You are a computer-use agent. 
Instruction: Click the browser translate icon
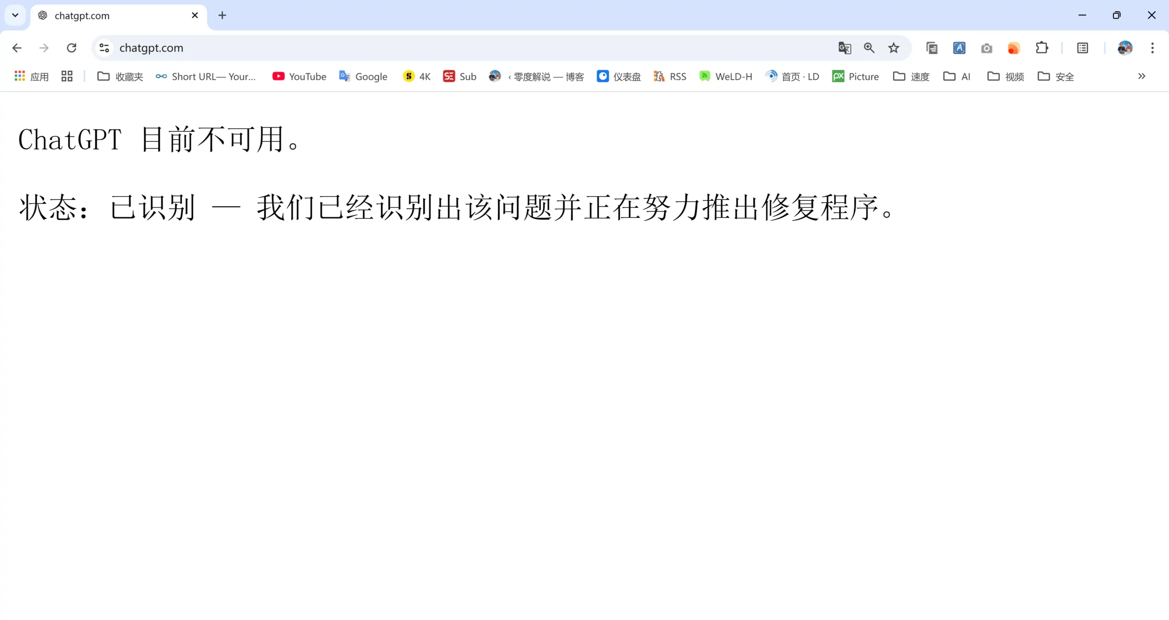coord(844,48)
